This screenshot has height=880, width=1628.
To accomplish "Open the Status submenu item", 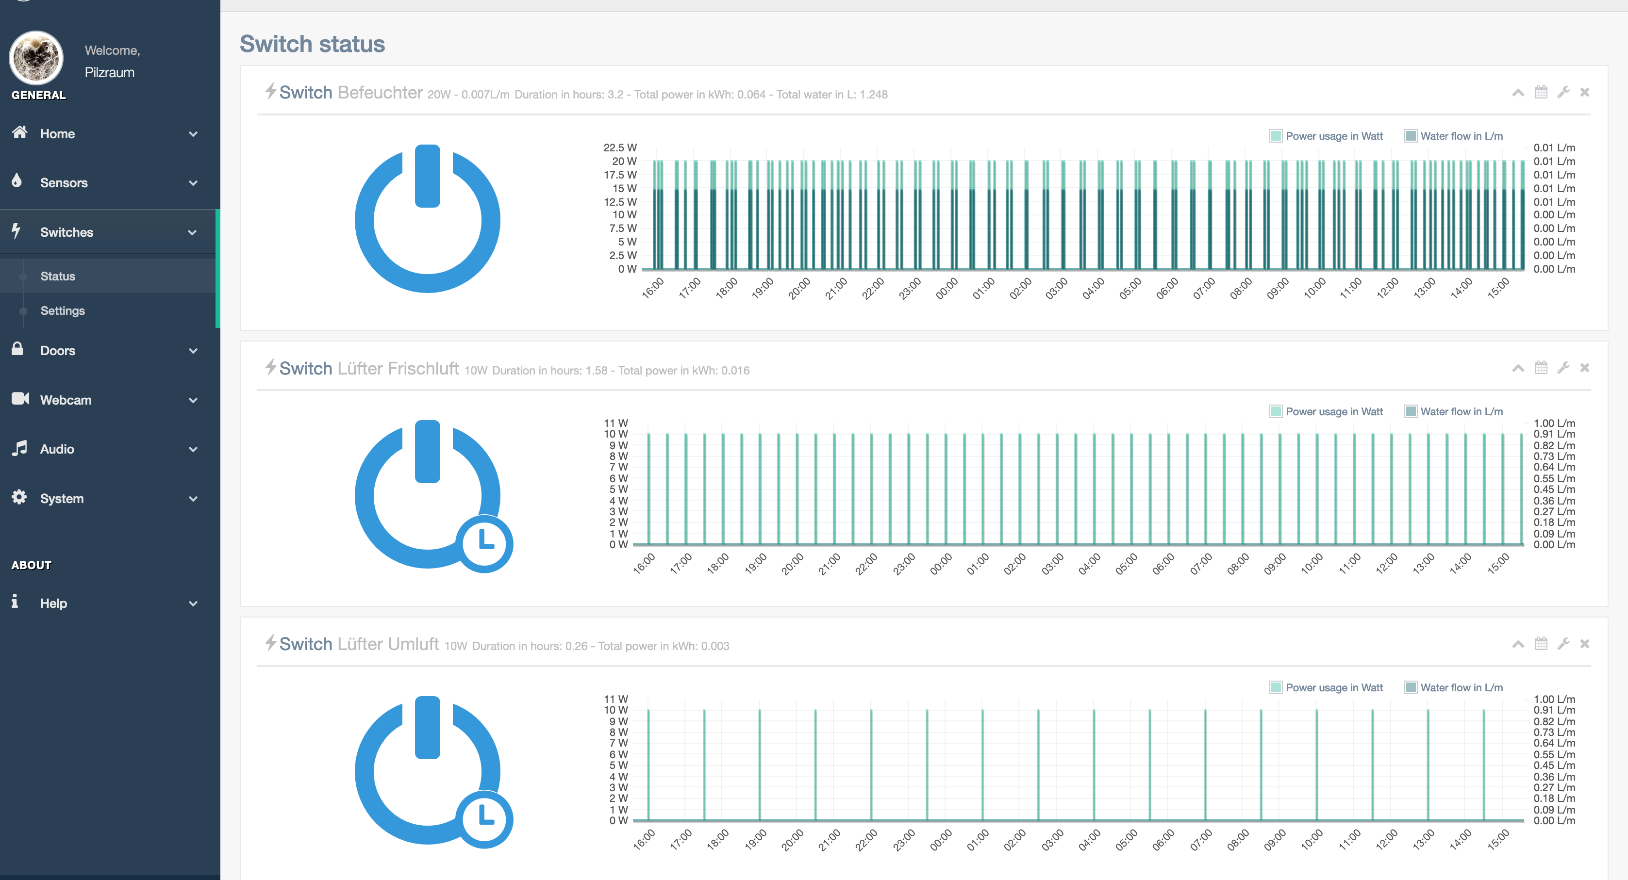I will (x=57, y=276).
